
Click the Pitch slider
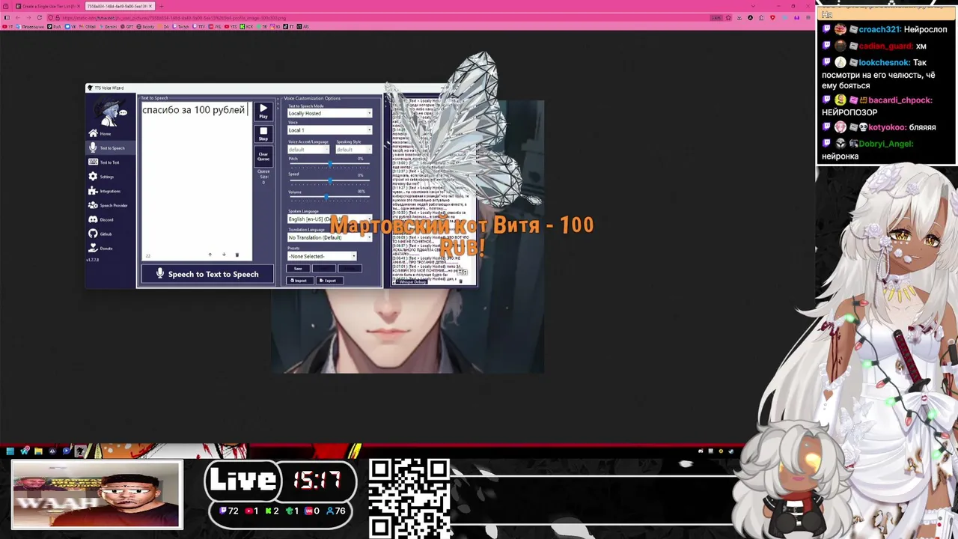[329, 164]
